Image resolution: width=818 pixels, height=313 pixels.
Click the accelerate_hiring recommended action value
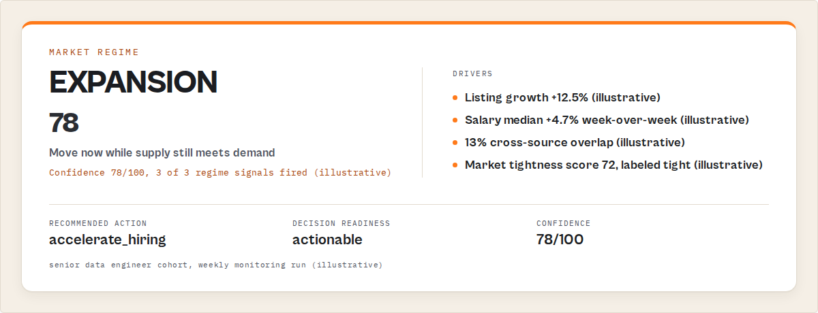[108, 240]
